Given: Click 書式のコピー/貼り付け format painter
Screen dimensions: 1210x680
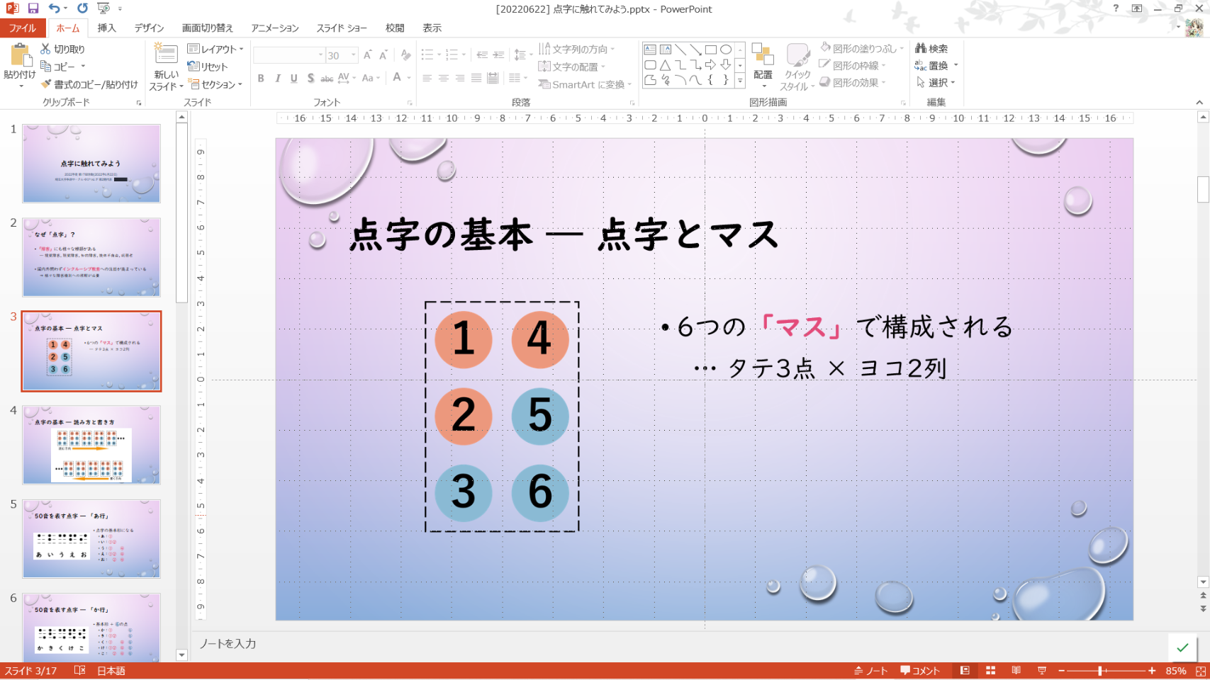Looking at the screenshot, I should (89, 84).
